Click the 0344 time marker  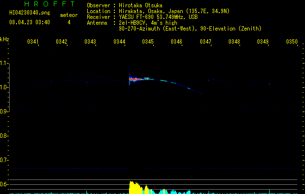point(119,42)
